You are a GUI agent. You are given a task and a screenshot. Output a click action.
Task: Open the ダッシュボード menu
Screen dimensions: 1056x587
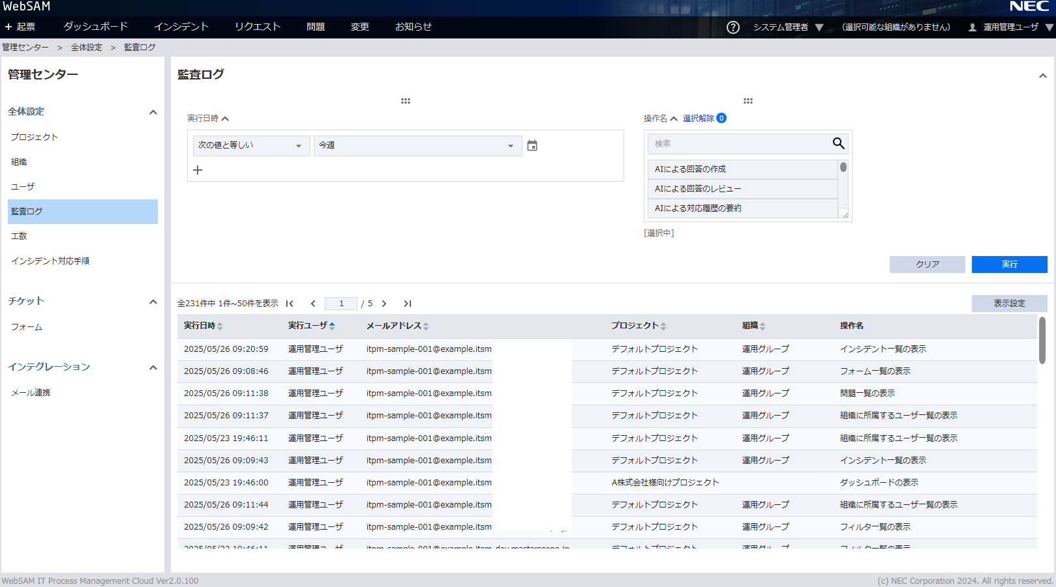point(95,27)
